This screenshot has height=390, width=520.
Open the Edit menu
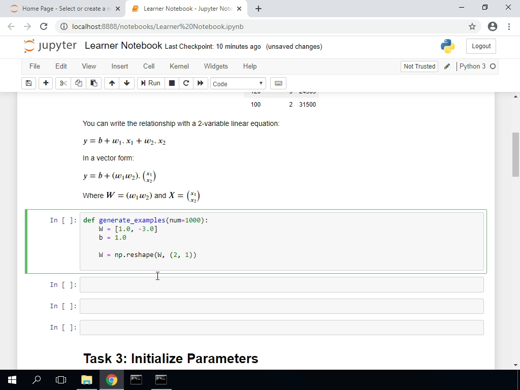pyautogui.click(x=61, y=67)
